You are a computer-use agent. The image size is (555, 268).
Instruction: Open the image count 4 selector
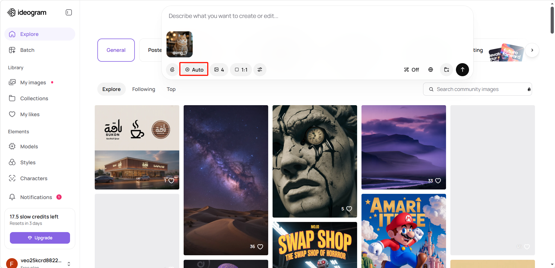[219, 70]
